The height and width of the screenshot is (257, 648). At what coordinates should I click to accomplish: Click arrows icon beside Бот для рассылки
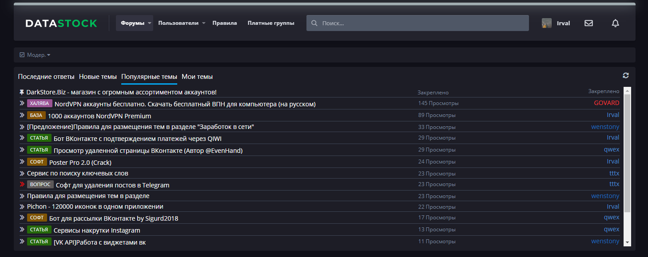[x=22, y=217]
